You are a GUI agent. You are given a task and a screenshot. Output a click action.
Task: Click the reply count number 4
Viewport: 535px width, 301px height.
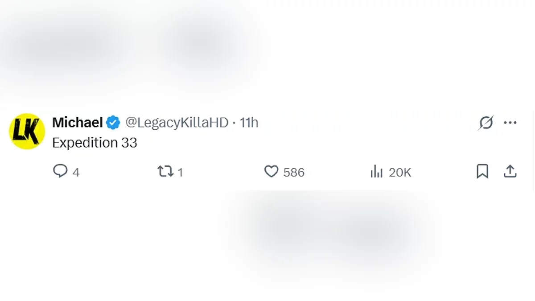click(76, 172)
